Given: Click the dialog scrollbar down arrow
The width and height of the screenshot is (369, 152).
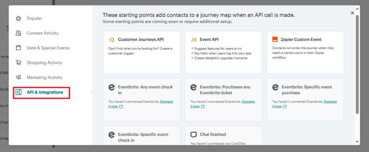Looking at the screenshot, I should 357,142.
